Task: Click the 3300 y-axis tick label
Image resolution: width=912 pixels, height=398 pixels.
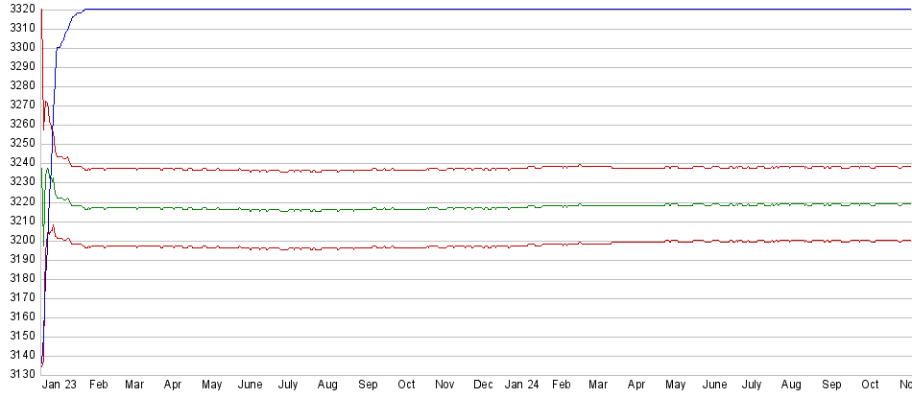Action: pos(23,48)
